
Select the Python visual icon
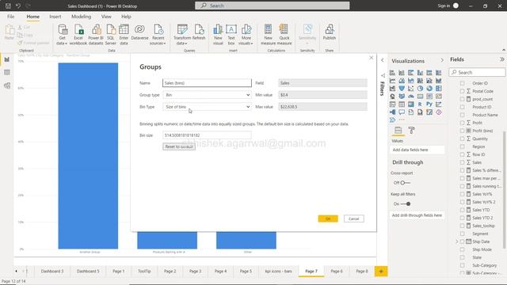(429, 104)
